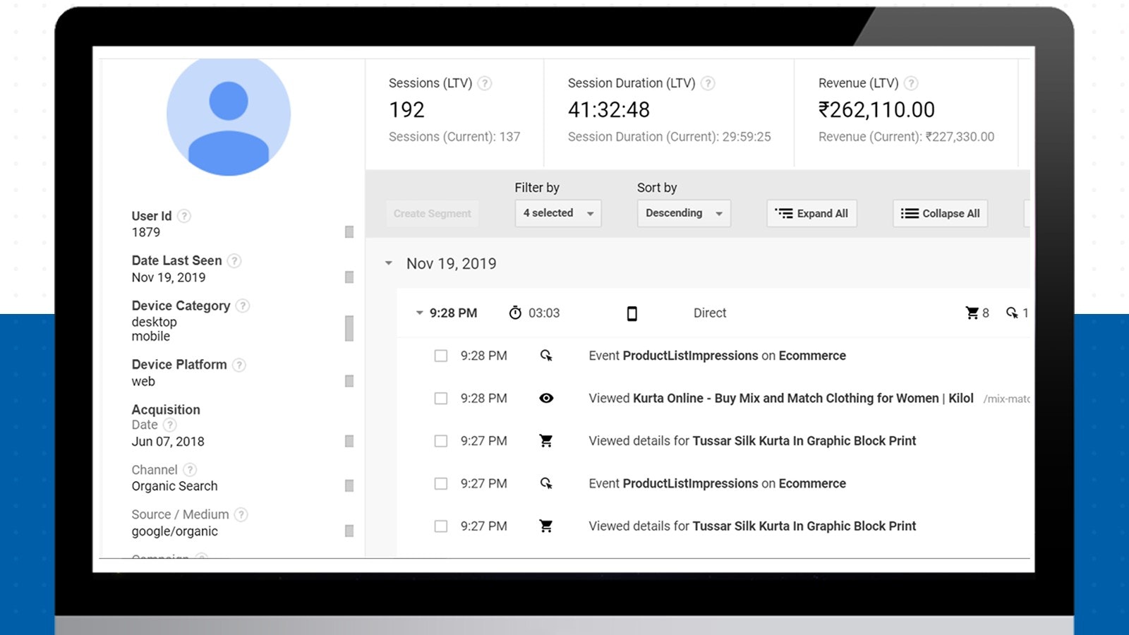Check the 9:27 PM ProductListImpressions event checkbox
1129x635 pixels.
tap(440, 483)
